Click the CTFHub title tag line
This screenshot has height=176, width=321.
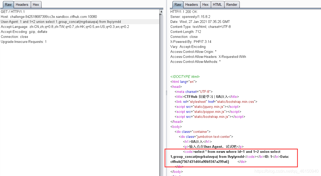pyautogui.click(x=207, y=97)
